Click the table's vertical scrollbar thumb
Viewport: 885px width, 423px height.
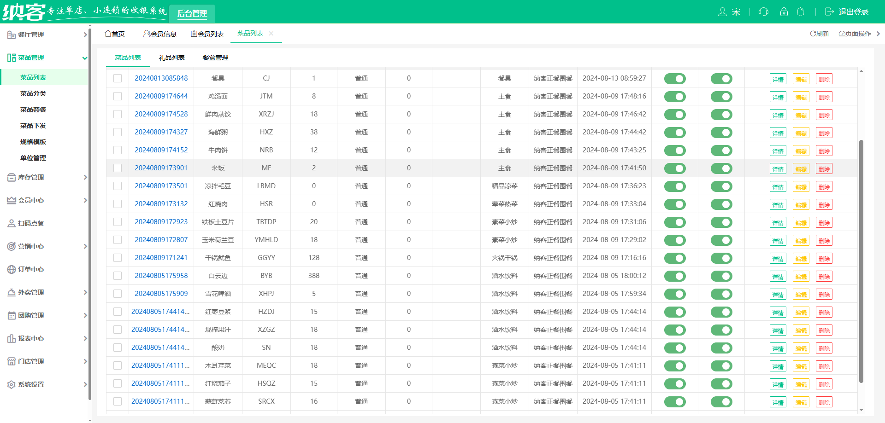click(861, 261)
